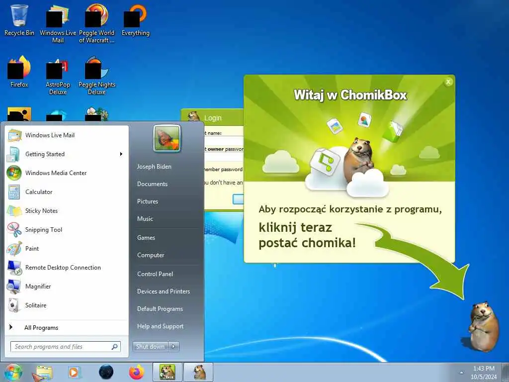Click the hamster sitting on clouds in ChomikBox
The width and height of the screenshot is (509, 382).
point(359,159)
